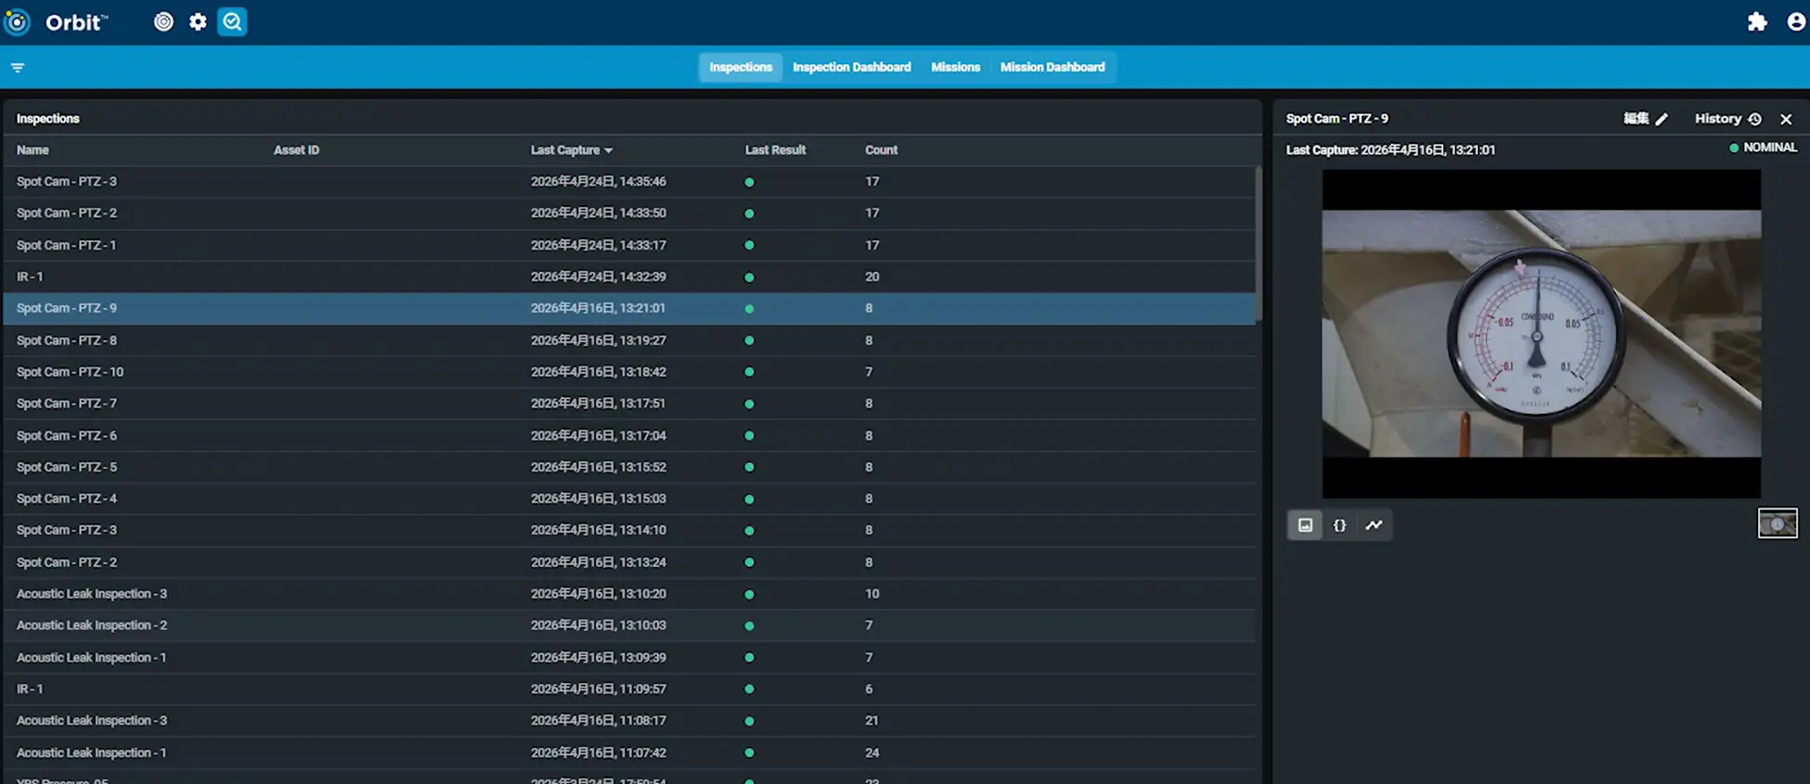This screenshot has height=784, width=1810.
Task: Select Acoustic Leak Inspection - 3 from 13:10:20
Action: coord(629,594)
